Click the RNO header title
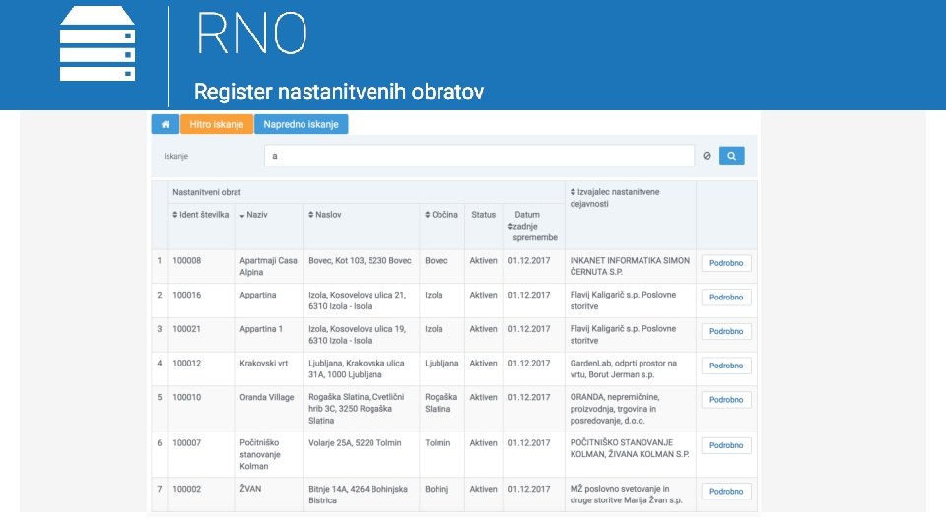The width and height of the screenshot is (946, 532). click(x=252, y=33)
